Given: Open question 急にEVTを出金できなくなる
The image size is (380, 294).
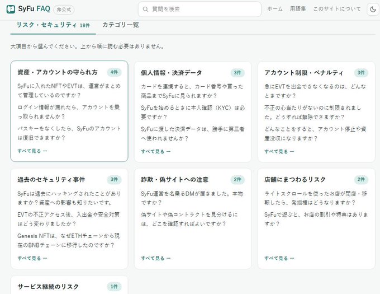Looking at the screenshot, I should [315, 91].
